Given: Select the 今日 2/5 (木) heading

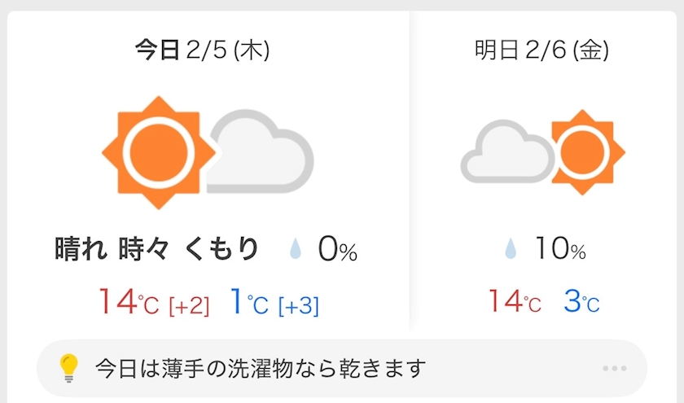Looking at the screenshot, I should (202, 51).
